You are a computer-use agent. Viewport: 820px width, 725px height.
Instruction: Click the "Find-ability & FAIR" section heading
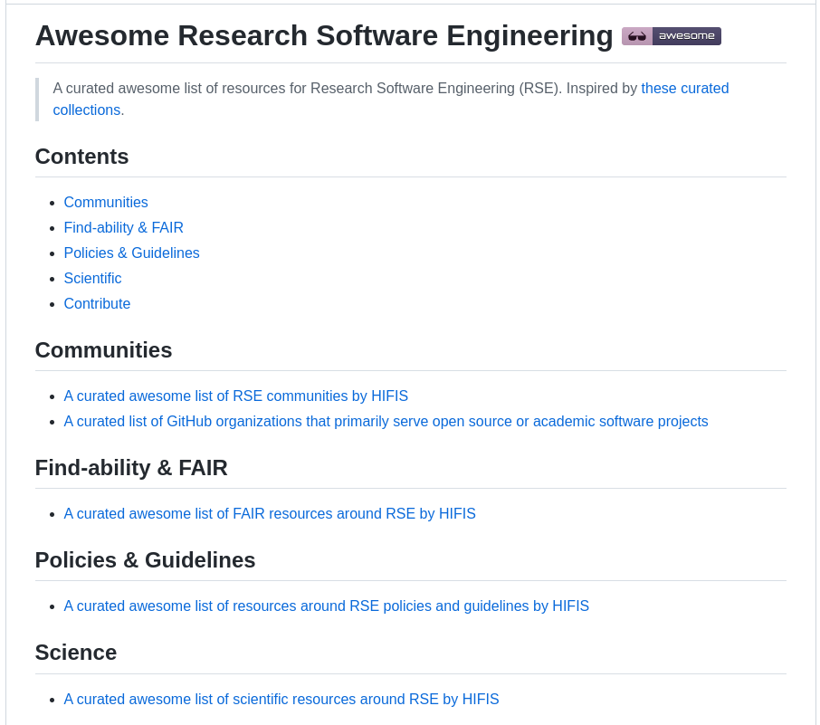[x=130, y=468]
